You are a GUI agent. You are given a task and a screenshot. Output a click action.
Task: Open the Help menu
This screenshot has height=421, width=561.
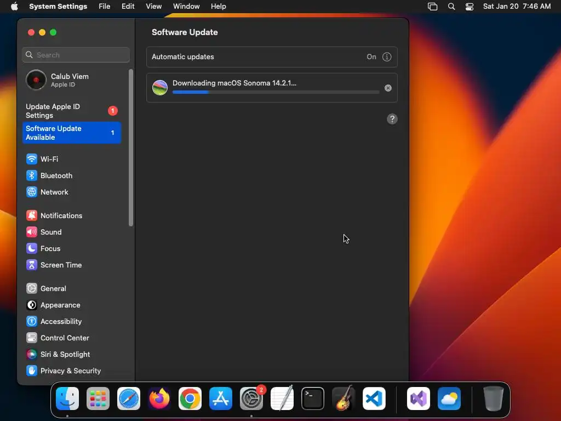tap(218, 7)
